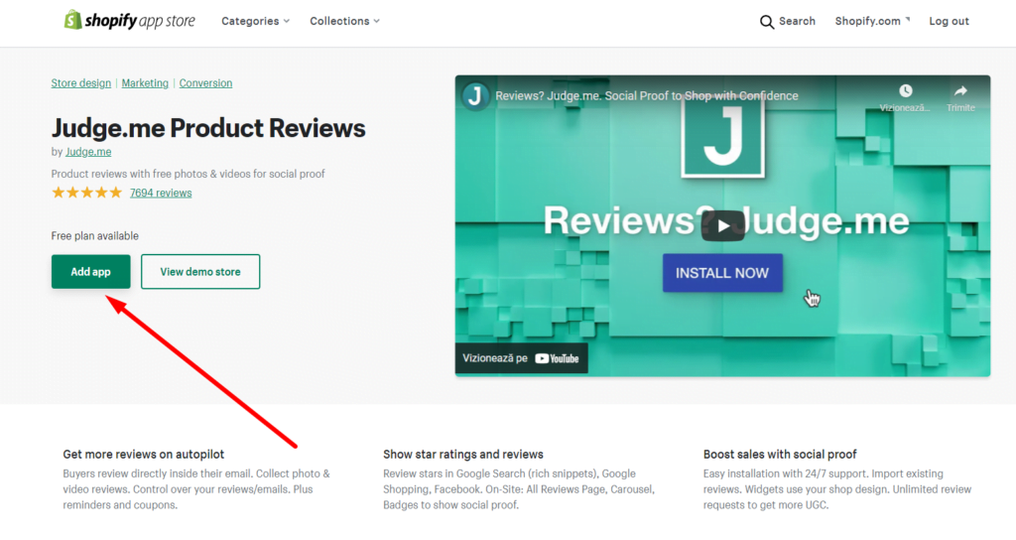Click the Add app button
Image resolution: width=1016 pixels, height=540 pixels.
90,272
